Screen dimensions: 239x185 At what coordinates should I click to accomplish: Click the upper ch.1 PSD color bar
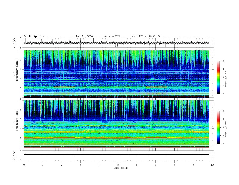click(218, 77)
